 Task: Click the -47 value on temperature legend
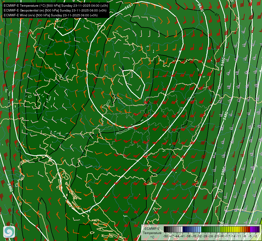172,236
